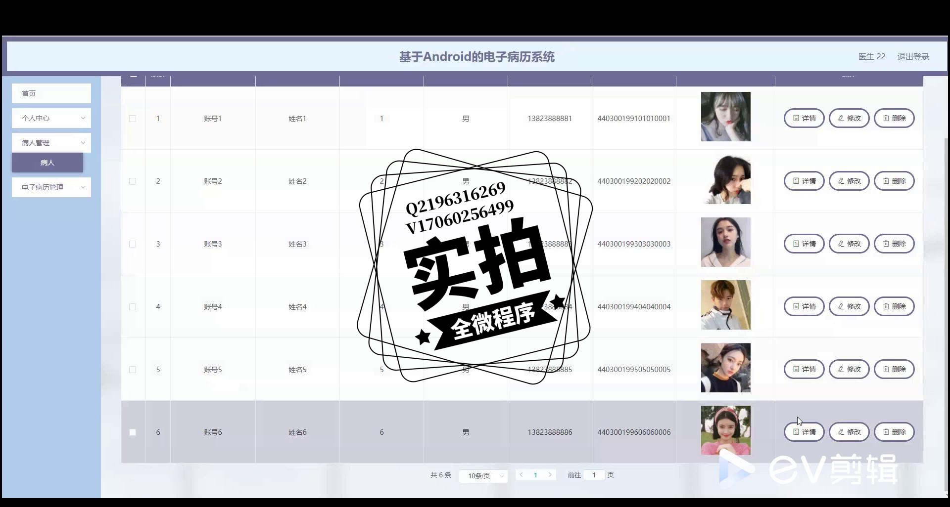The height and width of the screenshot is (507, 950).
Task: Edit patient 账号5 with 修改
Action: point(849,369)
